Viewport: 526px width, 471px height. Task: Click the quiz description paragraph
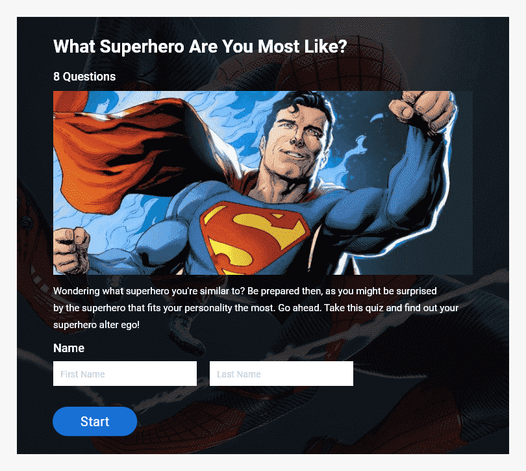click(256, 308)
